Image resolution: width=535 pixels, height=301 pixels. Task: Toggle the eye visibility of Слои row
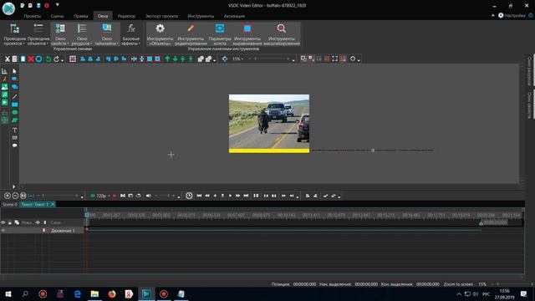[x=3, y=222]
